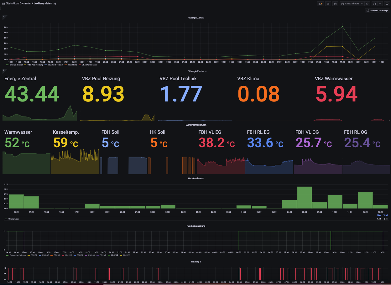Open the Heizölverbrauch panel title menu
391x285 pixels.
tap(196, 178)
